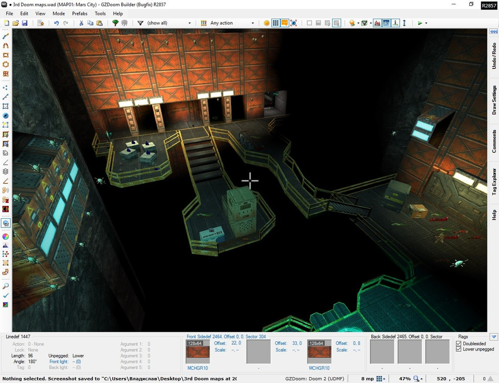
Task: Open a map with the folder icon
Action: click(15, 23)
